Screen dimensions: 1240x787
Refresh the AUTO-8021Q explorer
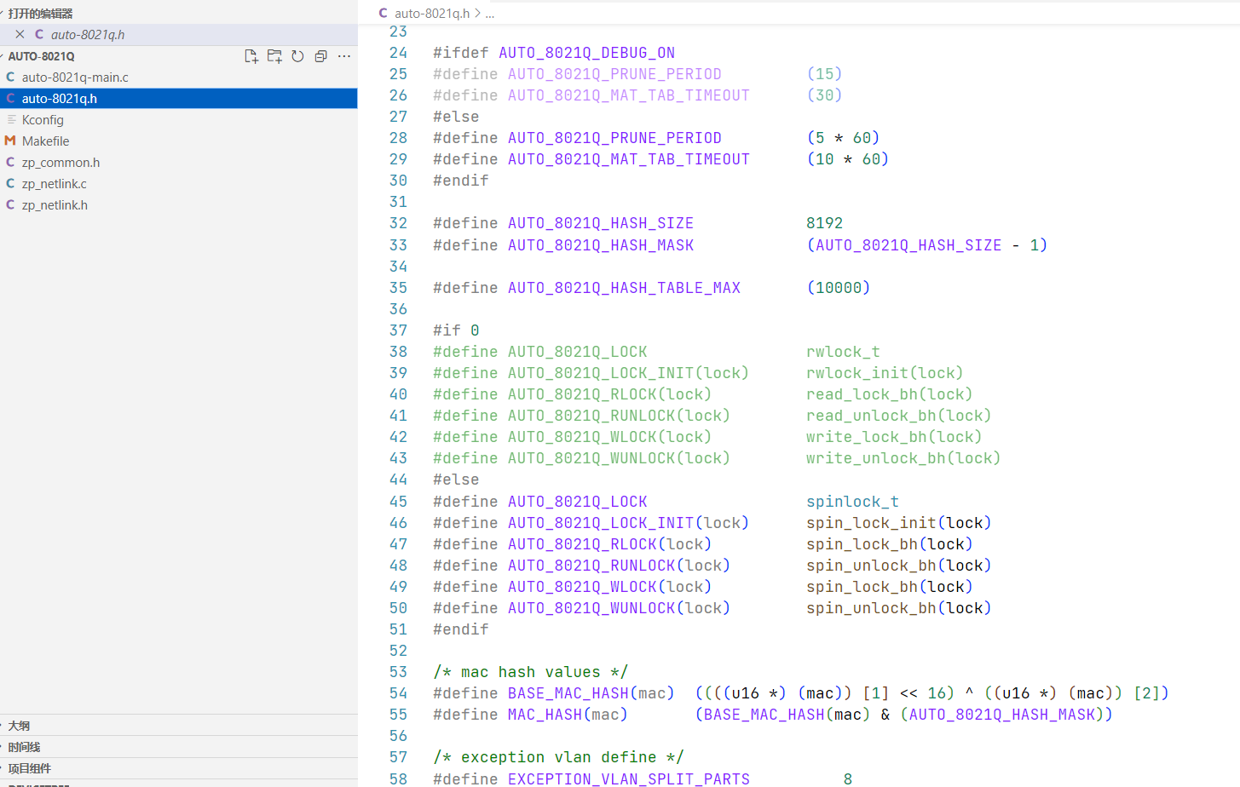[x=297, y=56]
